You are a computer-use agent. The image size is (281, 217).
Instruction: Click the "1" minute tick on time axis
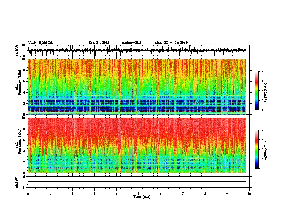[50, 194]
